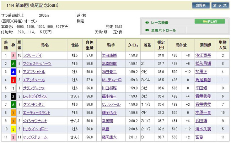Open horse link トウケイヘイロー

[42, 129]
